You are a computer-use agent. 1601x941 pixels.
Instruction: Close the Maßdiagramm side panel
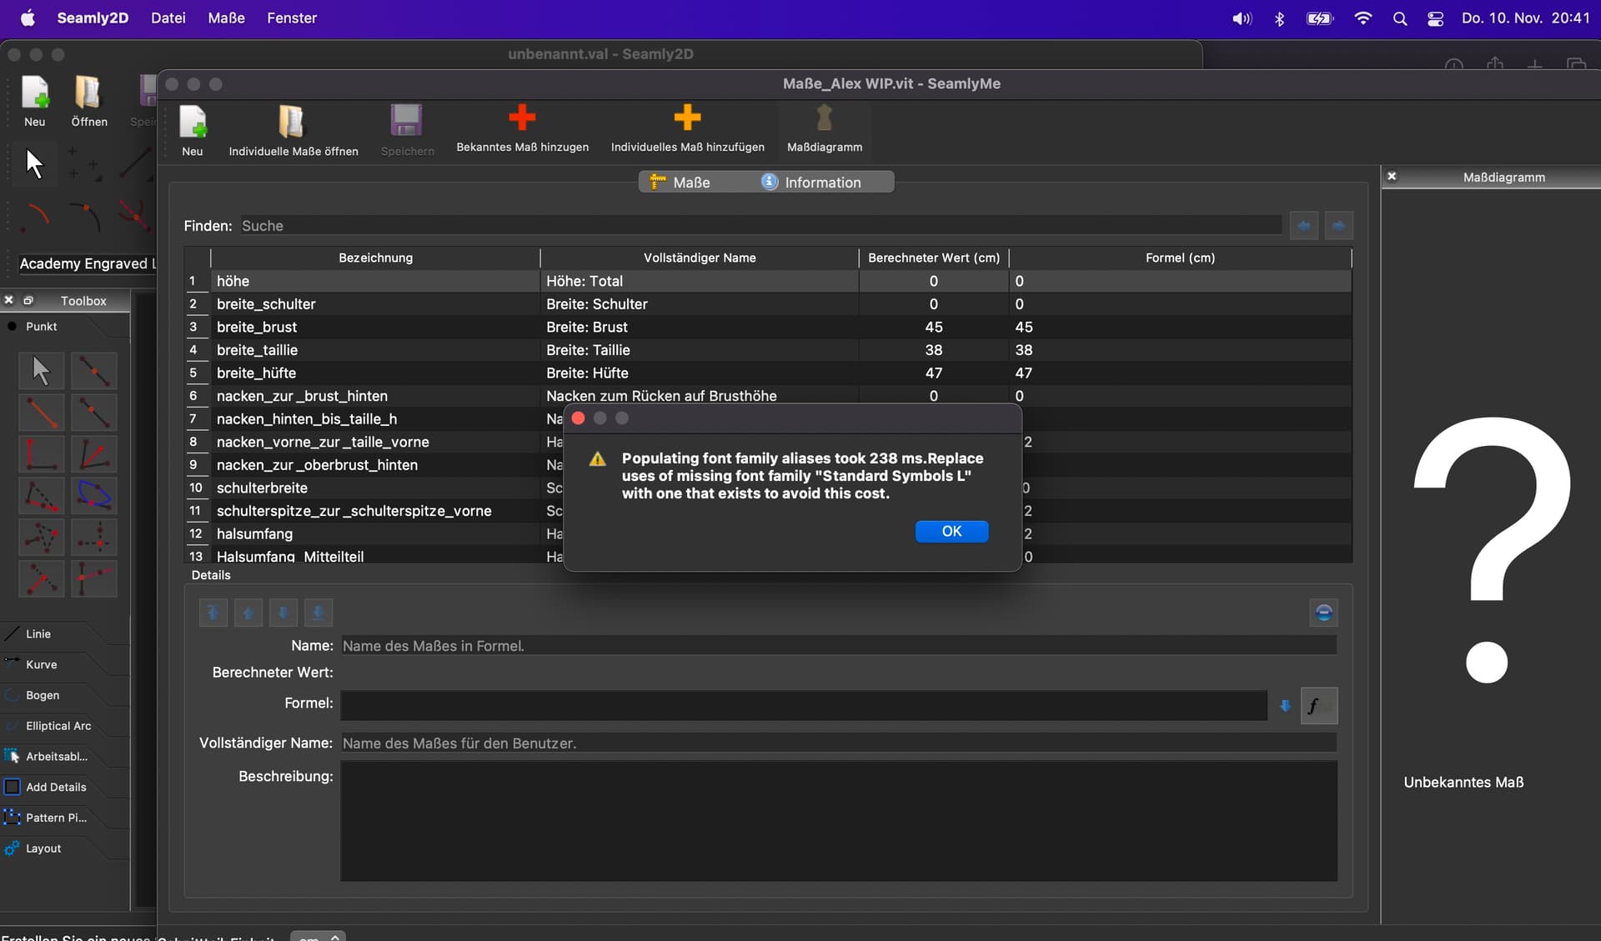point(1392,177)
